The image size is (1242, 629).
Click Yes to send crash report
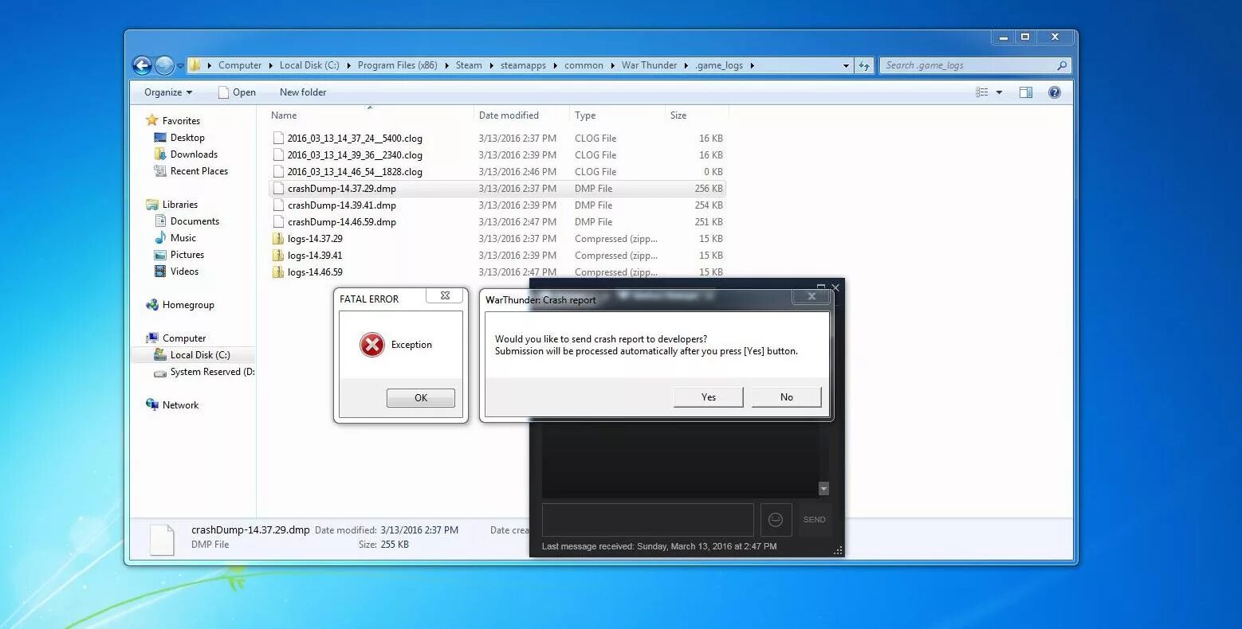click(x=708, y=397)
